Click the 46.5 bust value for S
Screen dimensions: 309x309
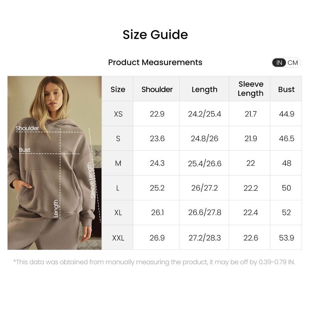pyautogui.click(x=286, y=139)
